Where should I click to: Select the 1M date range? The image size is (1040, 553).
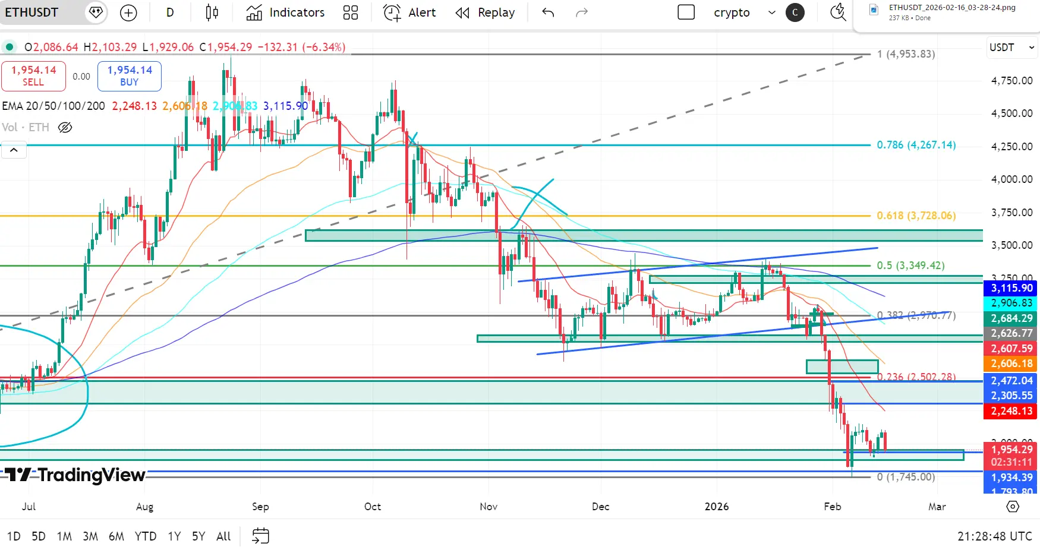(64, 536)
